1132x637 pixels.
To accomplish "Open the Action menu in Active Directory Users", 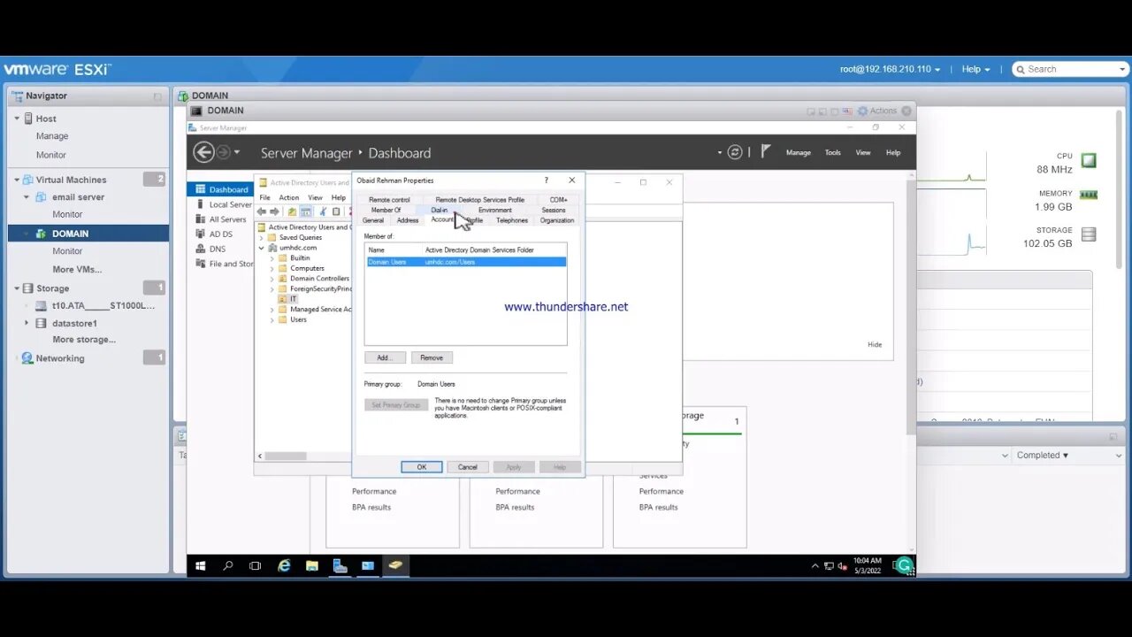I will tap(289, 197).
